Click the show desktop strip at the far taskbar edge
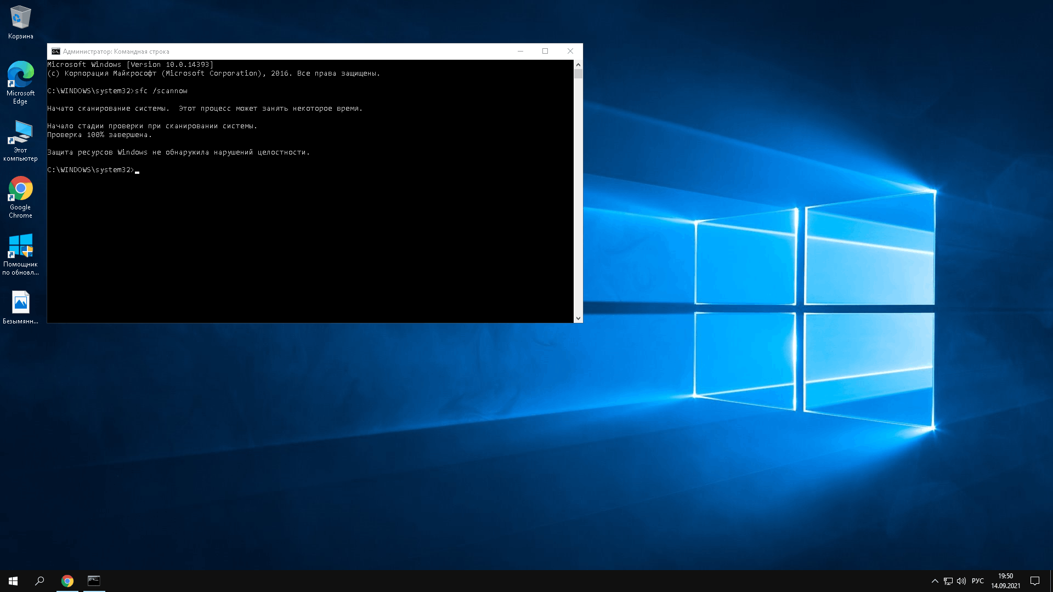This screenshot has width=1053, height=592. pos(1051,581)
